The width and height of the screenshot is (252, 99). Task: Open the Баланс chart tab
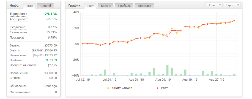coord(106,6)
